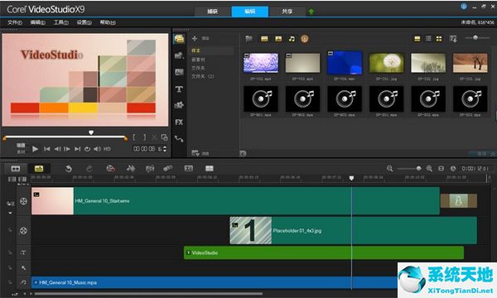This screenshot has width=497, height=298.
Task: Switch to the 共享 share tab
Action: tap(287, 12)
